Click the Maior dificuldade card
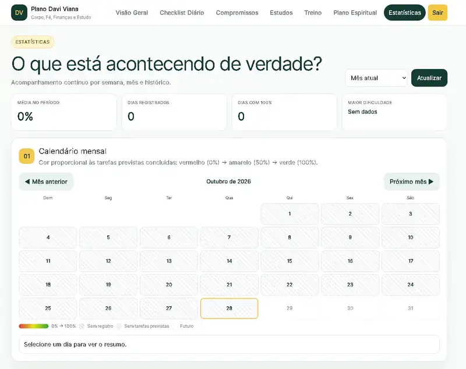Screen dimensions: 466x369 394,112
